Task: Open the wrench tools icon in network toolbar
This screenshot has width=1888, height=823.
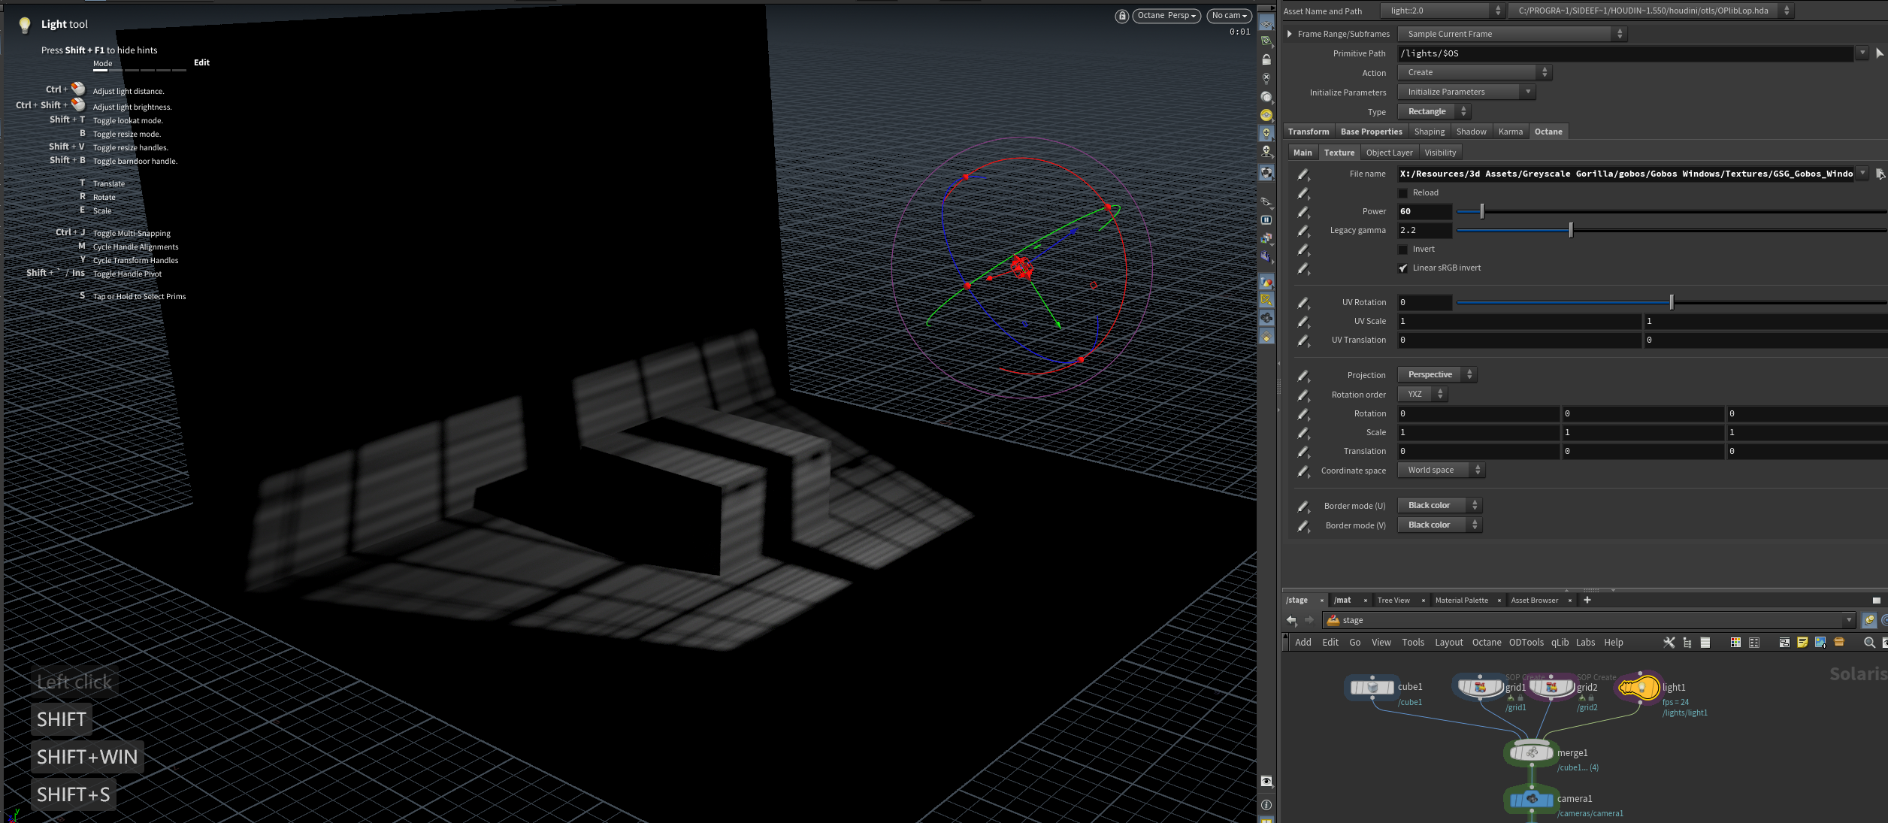Action: [1669, 643]
